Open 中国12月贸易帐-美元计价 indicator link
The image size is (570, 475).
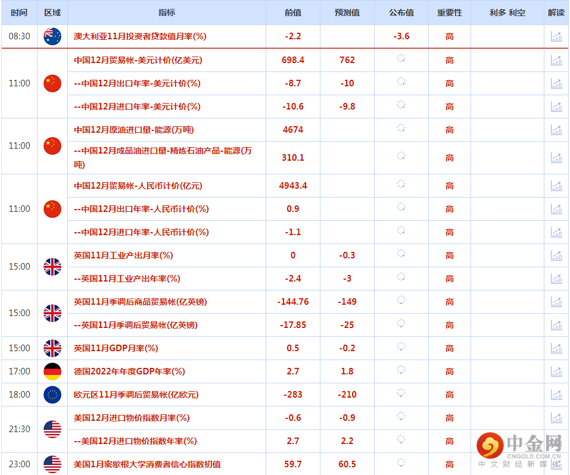pyautogui.click(x=138, y=60)
